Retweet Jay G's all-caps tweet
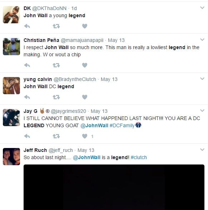208x210 pixels. (56, 136)
